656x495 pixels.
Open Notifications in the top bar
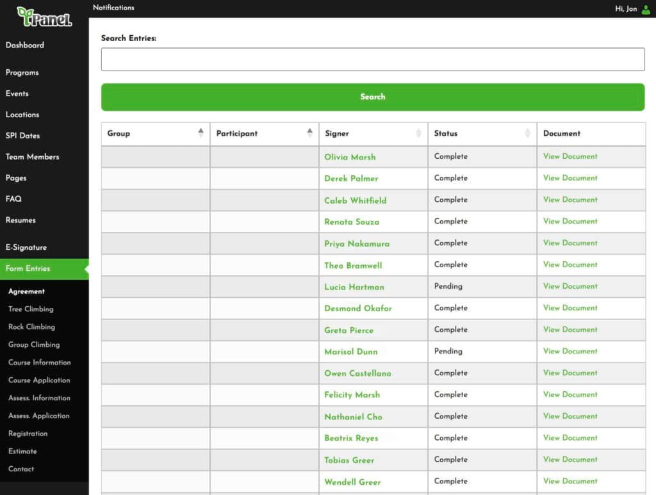113,8
